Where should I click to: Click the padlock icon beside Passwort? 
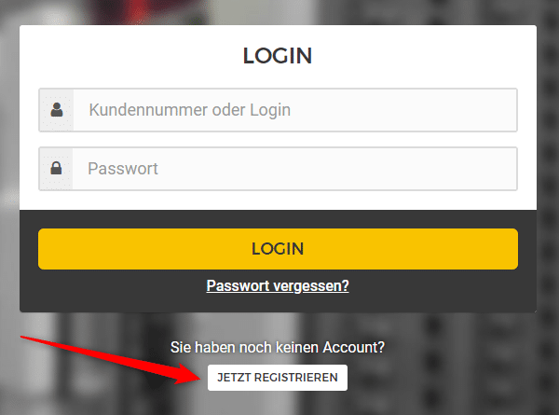point(56,168)
